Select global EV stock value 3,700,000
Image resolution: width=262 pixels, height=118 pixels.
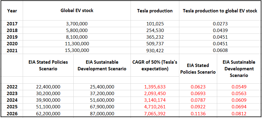click(x=77, y=24)
